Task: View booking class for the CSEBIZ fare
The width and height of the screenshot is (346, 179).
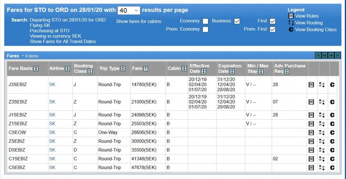Action: pos(333,168)
